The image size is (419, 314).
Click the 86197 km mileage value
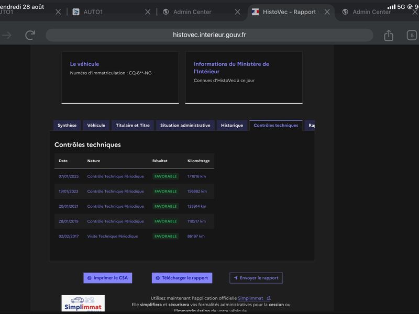[x=196, y=236]
